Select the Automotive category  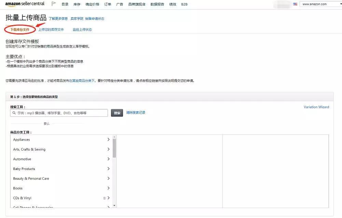[x=22, y=159]
